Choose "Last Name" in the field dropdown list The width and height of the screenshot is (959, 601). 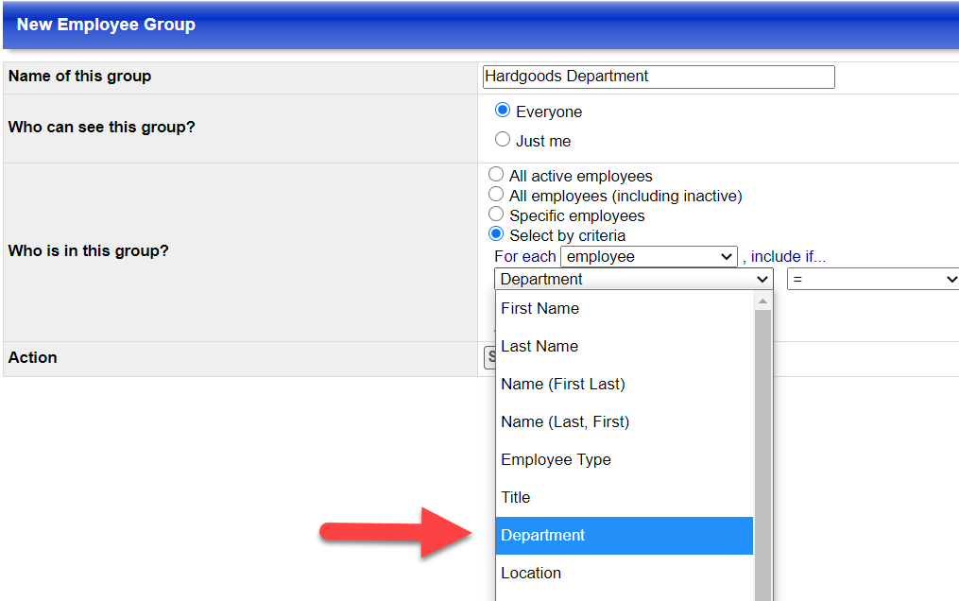(539, 346)
